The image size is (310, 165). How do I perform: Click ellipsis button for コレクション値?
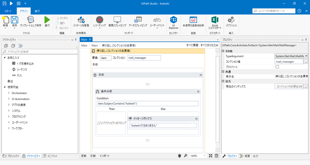point(306,62)
